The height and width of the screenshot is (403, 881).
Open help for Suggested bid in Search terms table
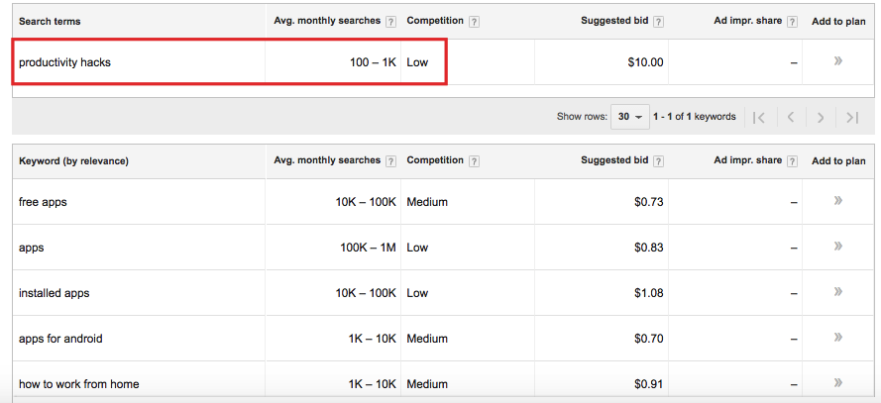tap(658, 22)
